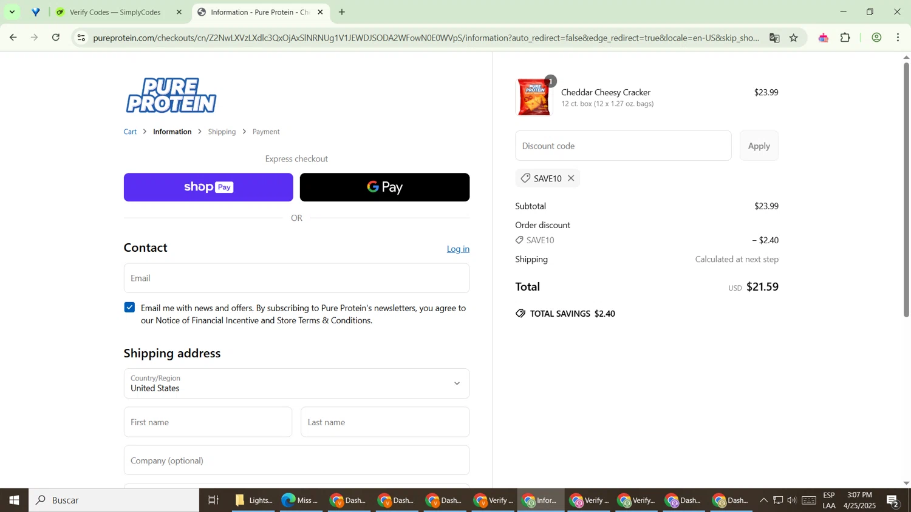The width and height of the screenshot is (911, 512).
Task: Open the Chrome profile icon
Action: (876, 38)
